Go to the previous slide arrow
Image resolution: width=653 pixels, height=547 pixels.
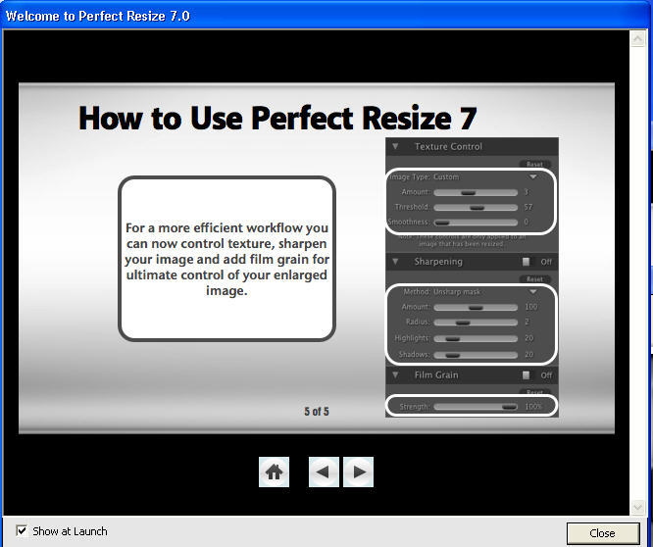point(324,472)
